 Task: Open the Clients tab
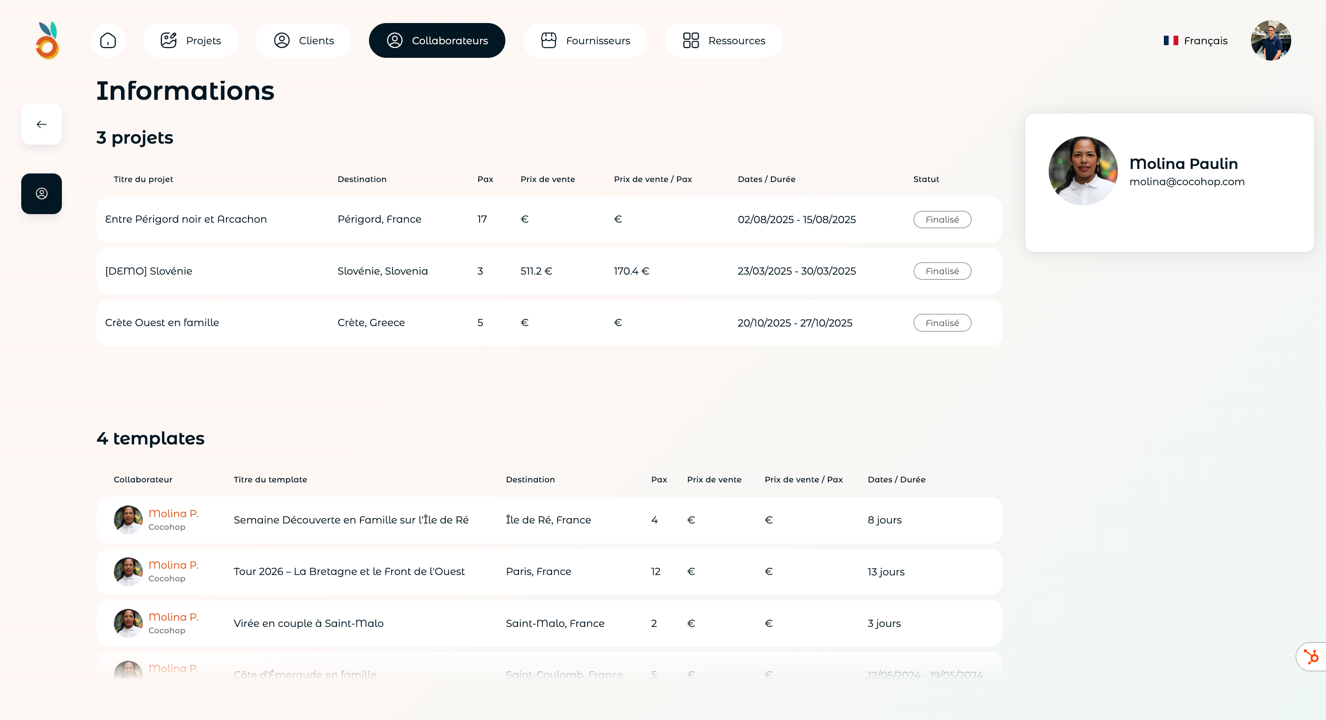click(x=303, y=40)
